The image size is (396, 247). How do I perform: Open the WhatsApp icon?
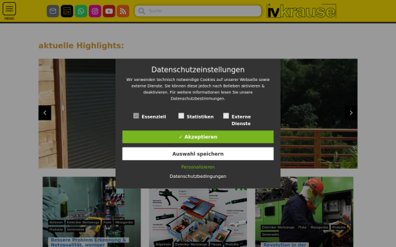(x=81, y=11)
